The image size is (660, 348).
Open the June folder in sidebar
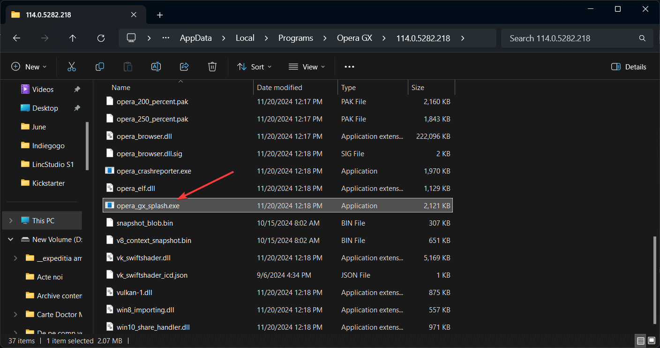point(39,127)
